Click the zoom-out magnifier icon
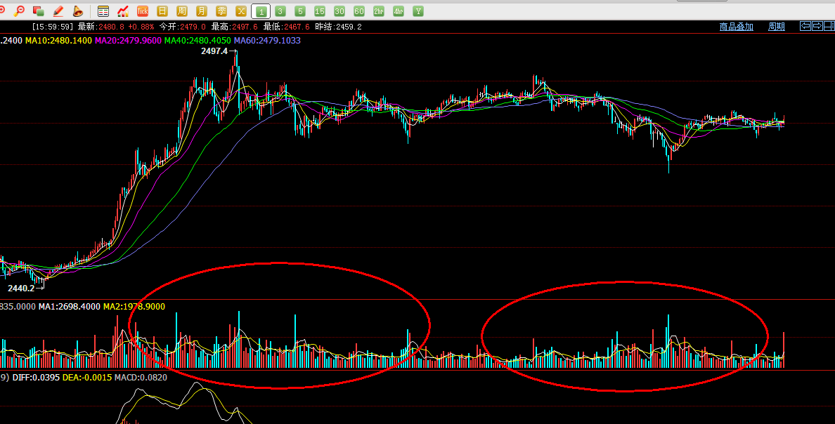The width and height of the screenshot is (835, 424). [x=19, y=11]
